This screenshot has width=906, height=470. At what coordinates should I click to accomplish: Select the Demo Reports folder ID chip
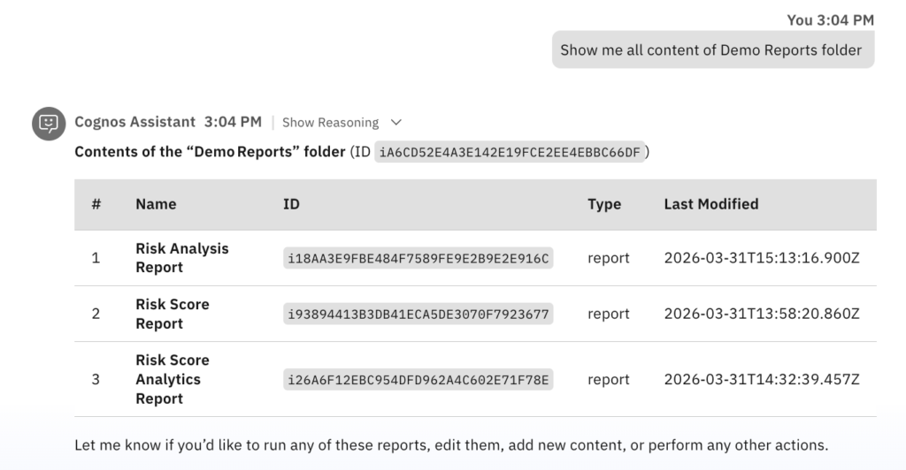tap(509, 152)
